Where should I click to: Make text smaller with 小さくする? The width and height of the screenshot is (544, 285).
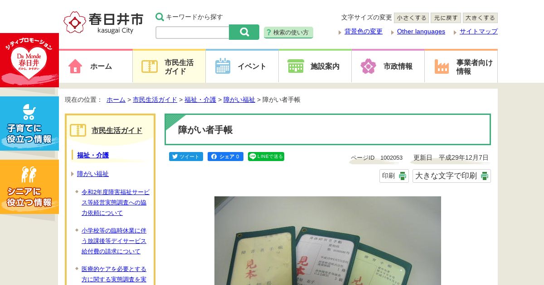tap(411, 18)
